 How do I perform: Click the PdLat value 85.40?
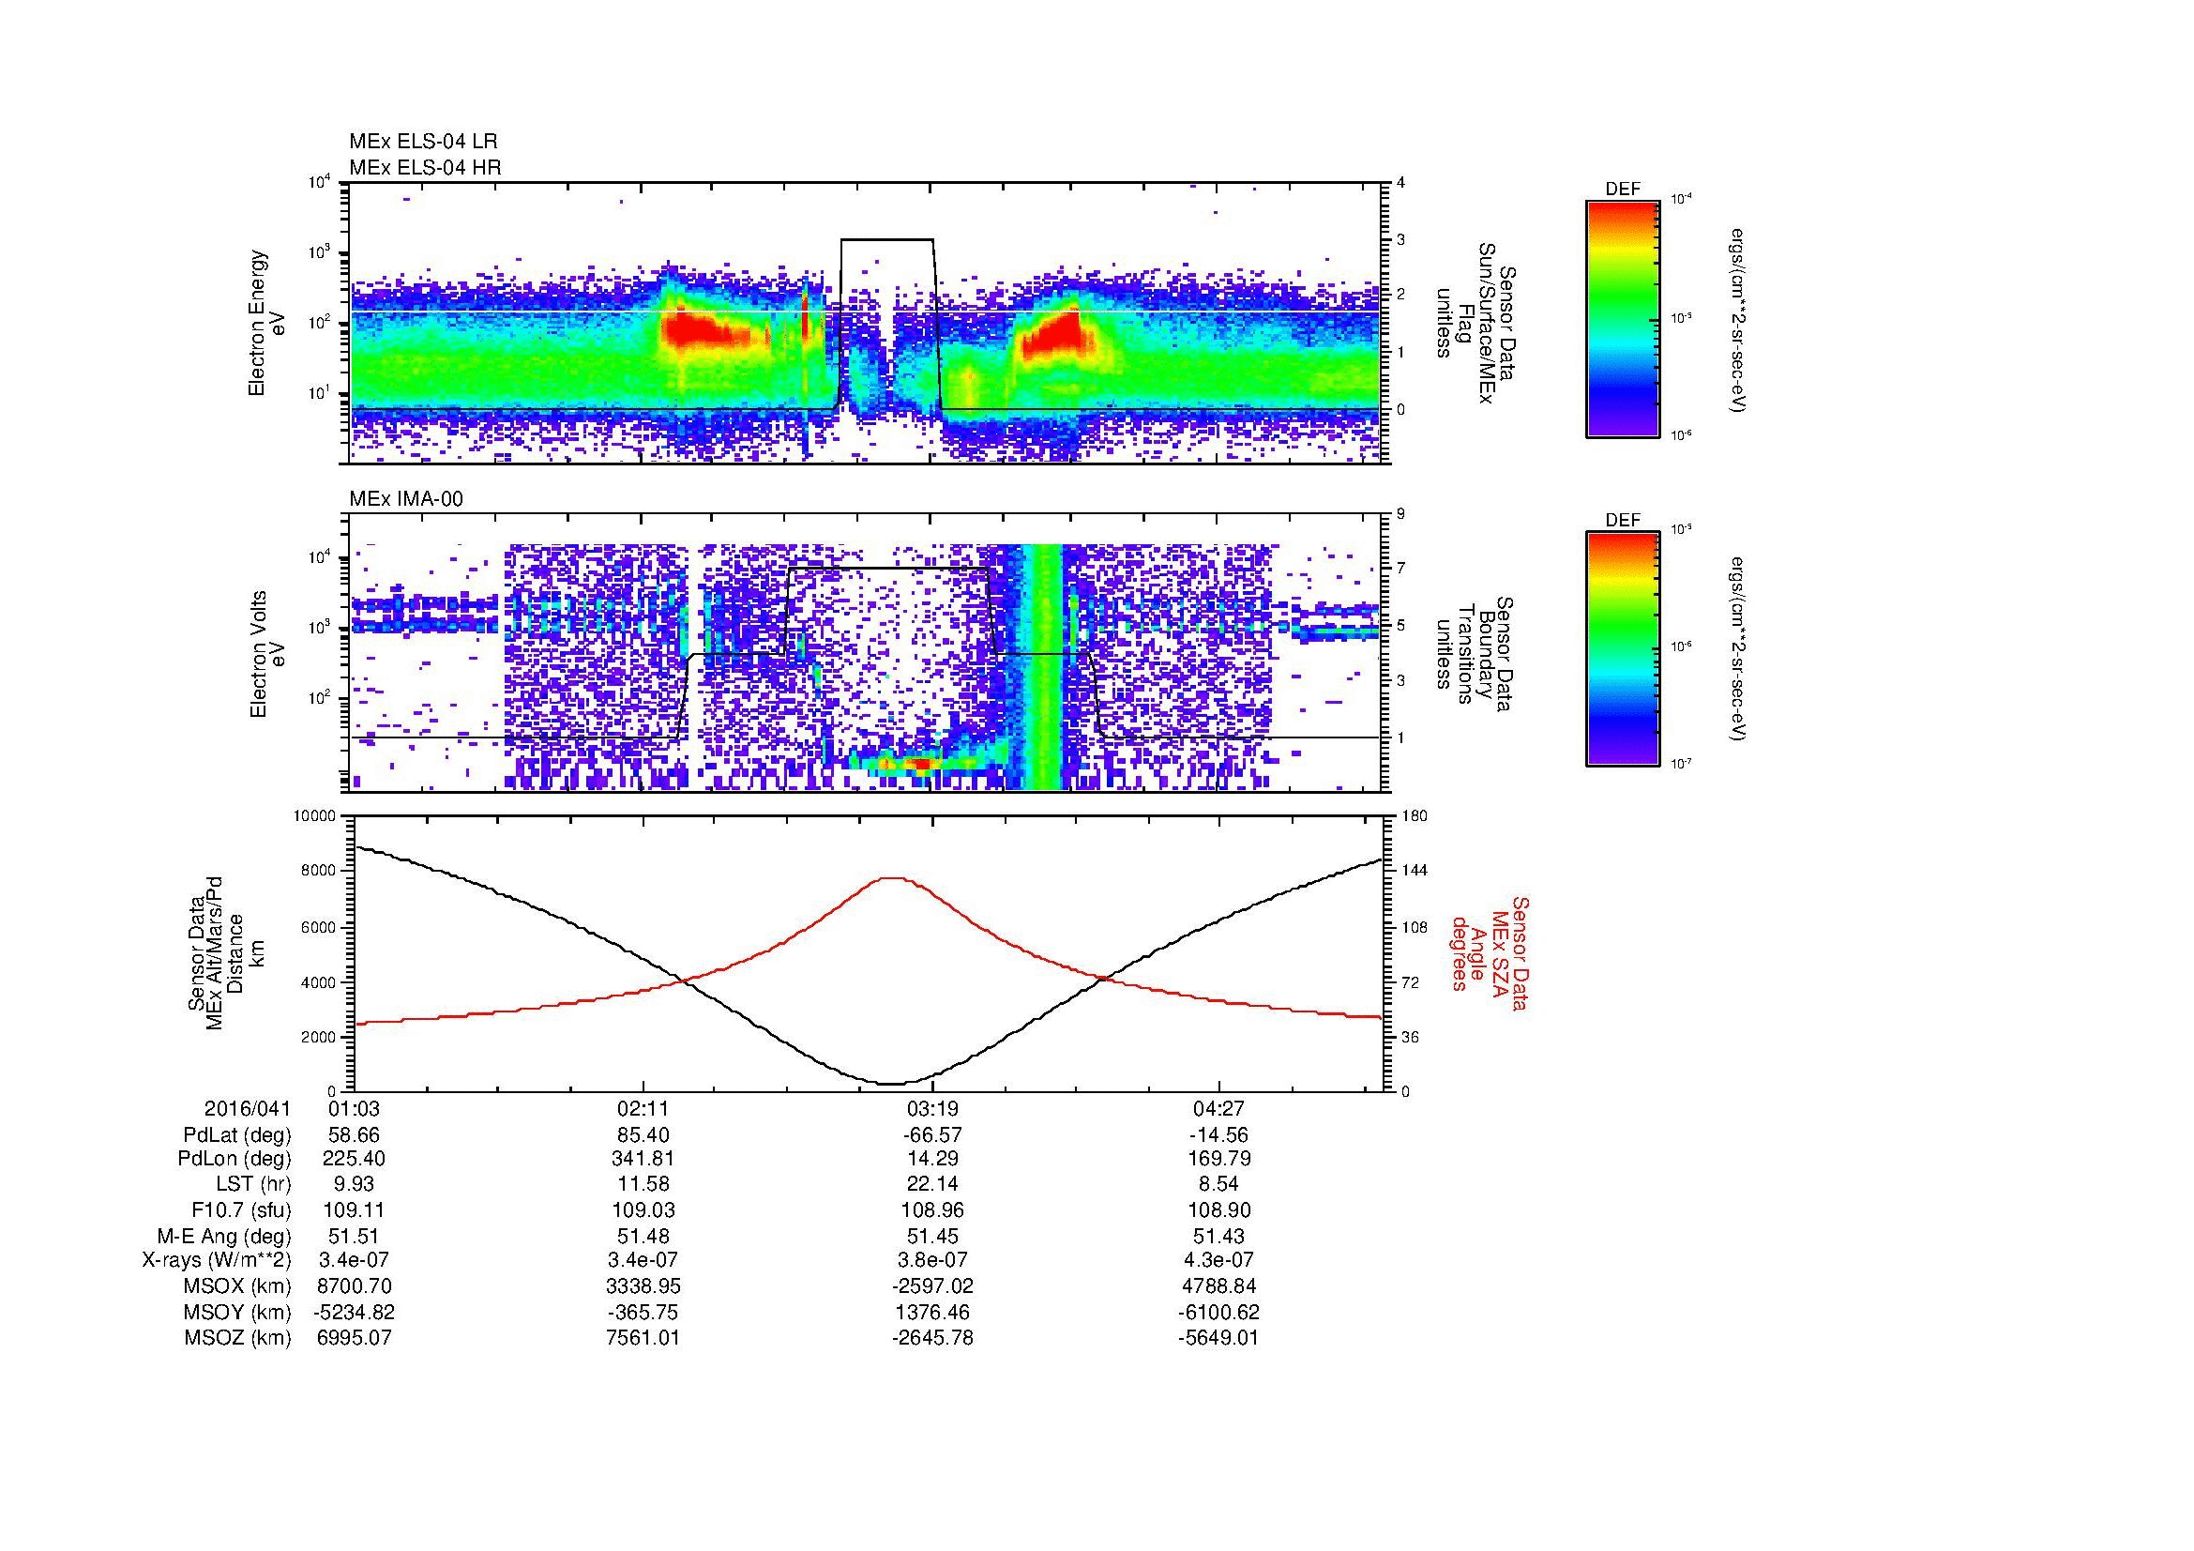coord(643,1135)
